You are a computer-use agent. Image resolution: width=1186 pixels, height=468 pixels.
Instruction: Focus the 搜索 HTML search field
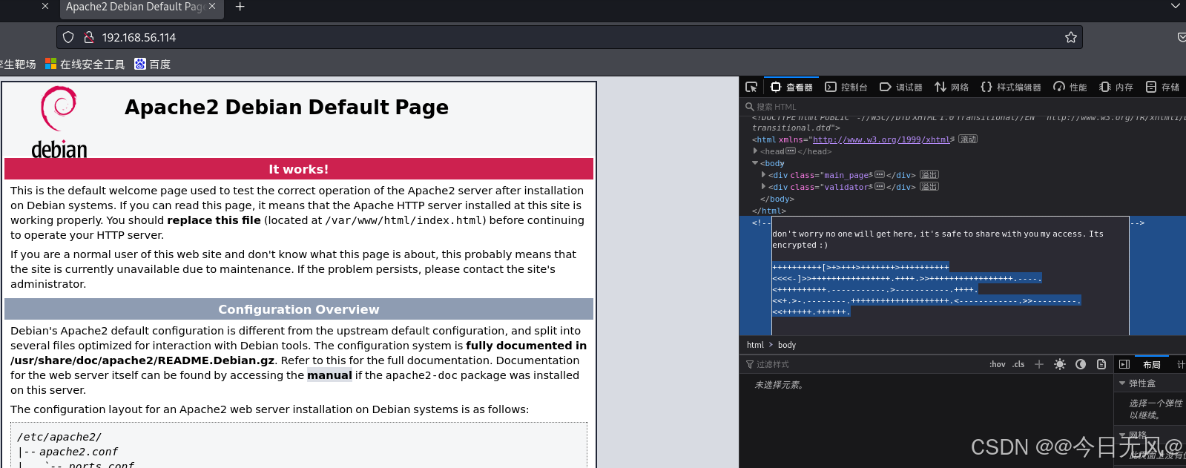point(964,107)
